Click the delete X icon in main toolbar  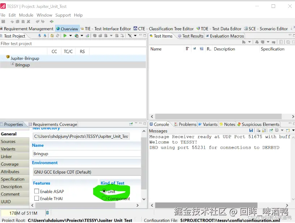29,21
